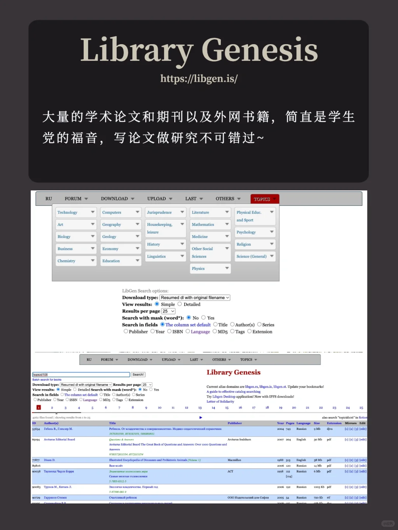Screen dimensions: 398x530
Task: Open the Education topic dropdown
Action: [121, 261]
